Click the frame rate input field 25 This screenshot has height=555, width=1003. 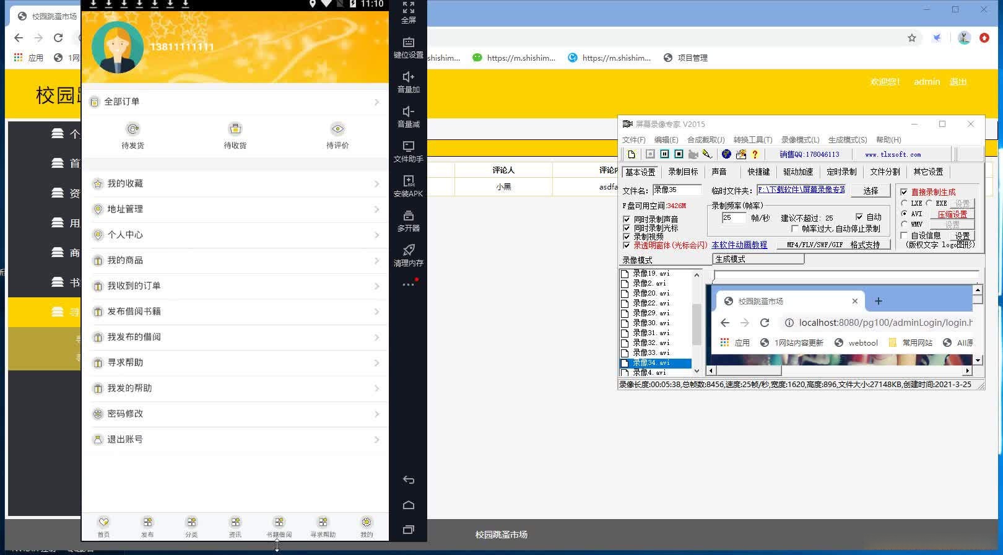734,218
